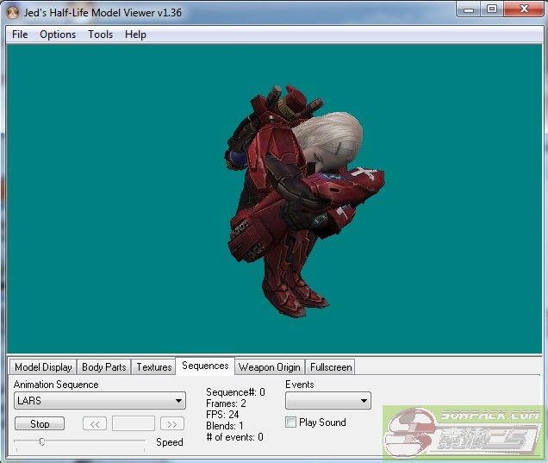Open the Help menu

tap(135, 34)
